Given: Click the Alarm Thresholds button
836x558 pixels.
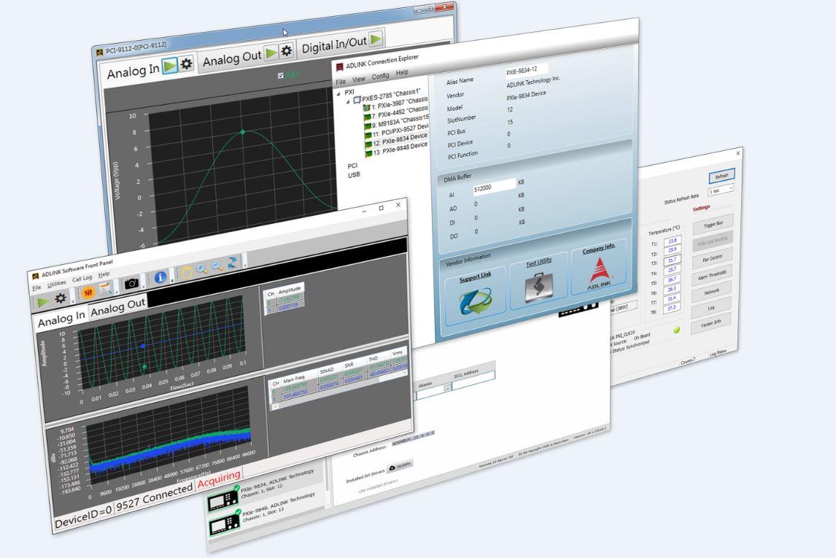Looking at the screenshot, I should pos(712,276).
